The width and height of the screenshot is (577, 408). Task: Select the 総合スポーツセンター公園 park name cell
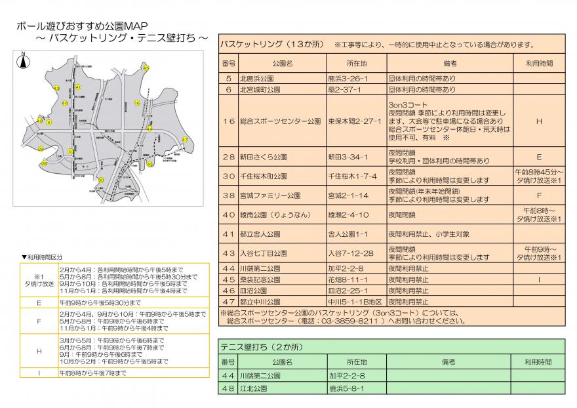[x=280, y=121]
